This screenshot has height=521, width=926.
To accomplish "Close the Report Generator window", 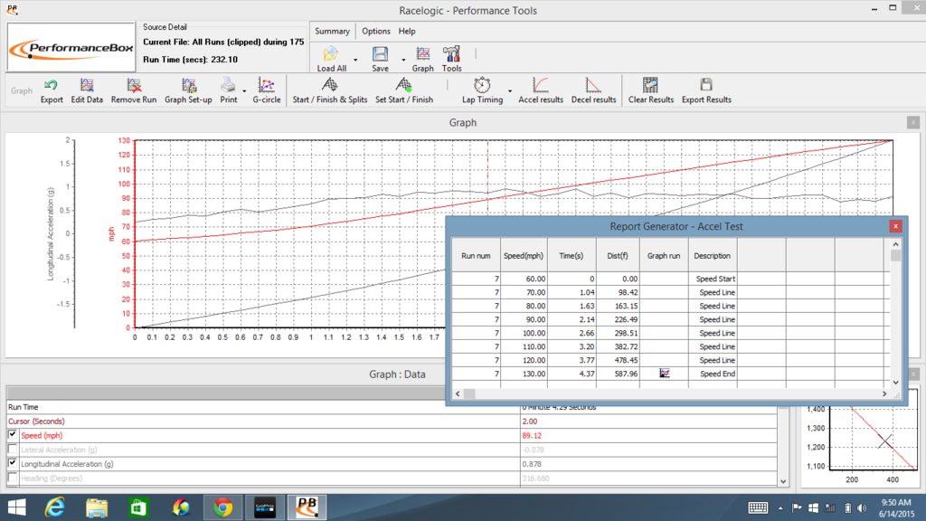I will pos(895,226).
